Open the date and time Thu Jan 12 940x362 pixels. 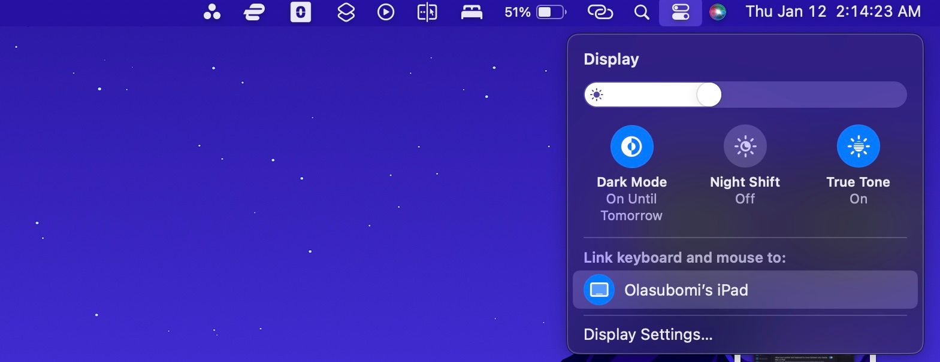click(x=833, y=11)
